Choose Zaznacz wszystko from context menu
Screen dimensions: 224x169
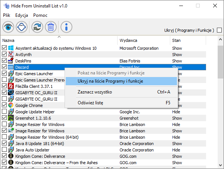coord(121,92)
